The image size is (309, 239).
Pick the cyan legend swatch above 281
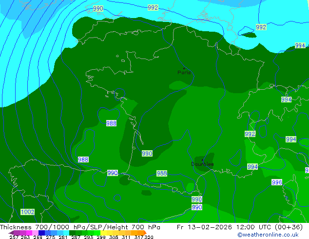[x=66, y=233]
